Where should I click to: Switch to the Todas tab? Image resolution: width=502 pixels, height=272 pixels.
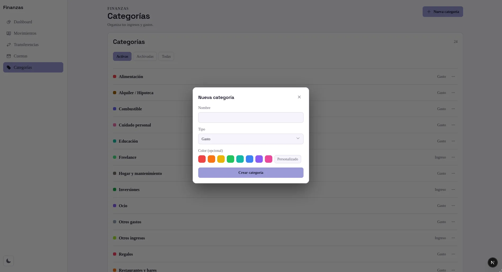coord(166,56)
